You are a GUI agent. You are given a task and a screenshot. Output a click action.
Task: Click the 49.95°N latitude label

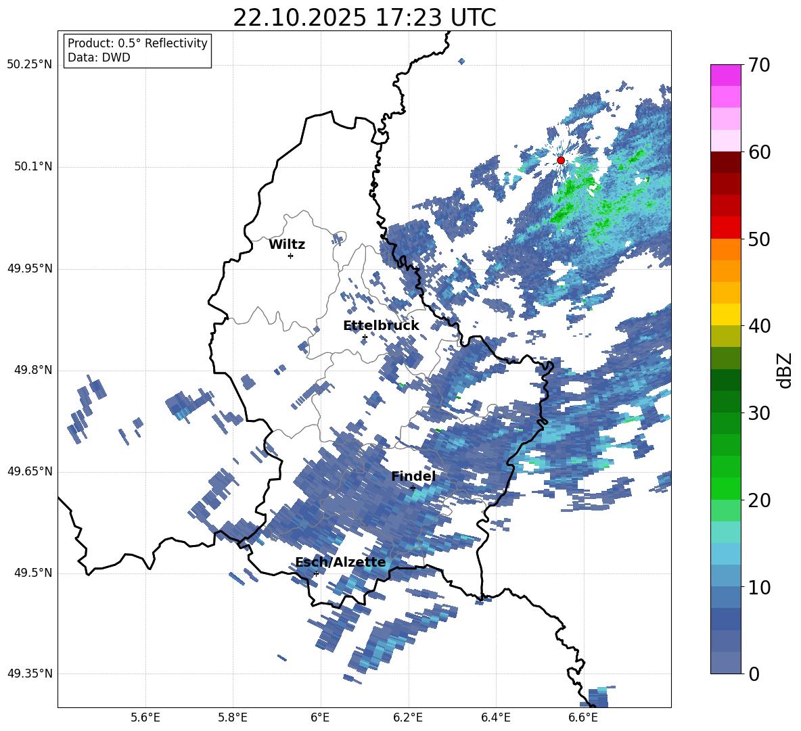30,268
